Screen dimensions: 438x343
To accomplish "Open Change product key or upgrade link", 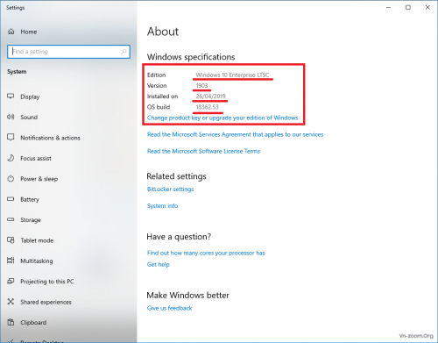I will tap(223, 118).
